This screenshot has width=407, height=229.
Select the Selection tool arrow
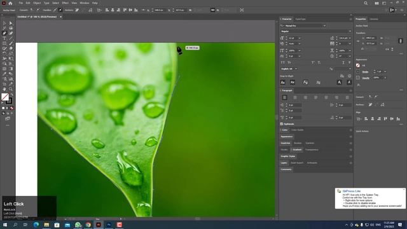(4, 23)
